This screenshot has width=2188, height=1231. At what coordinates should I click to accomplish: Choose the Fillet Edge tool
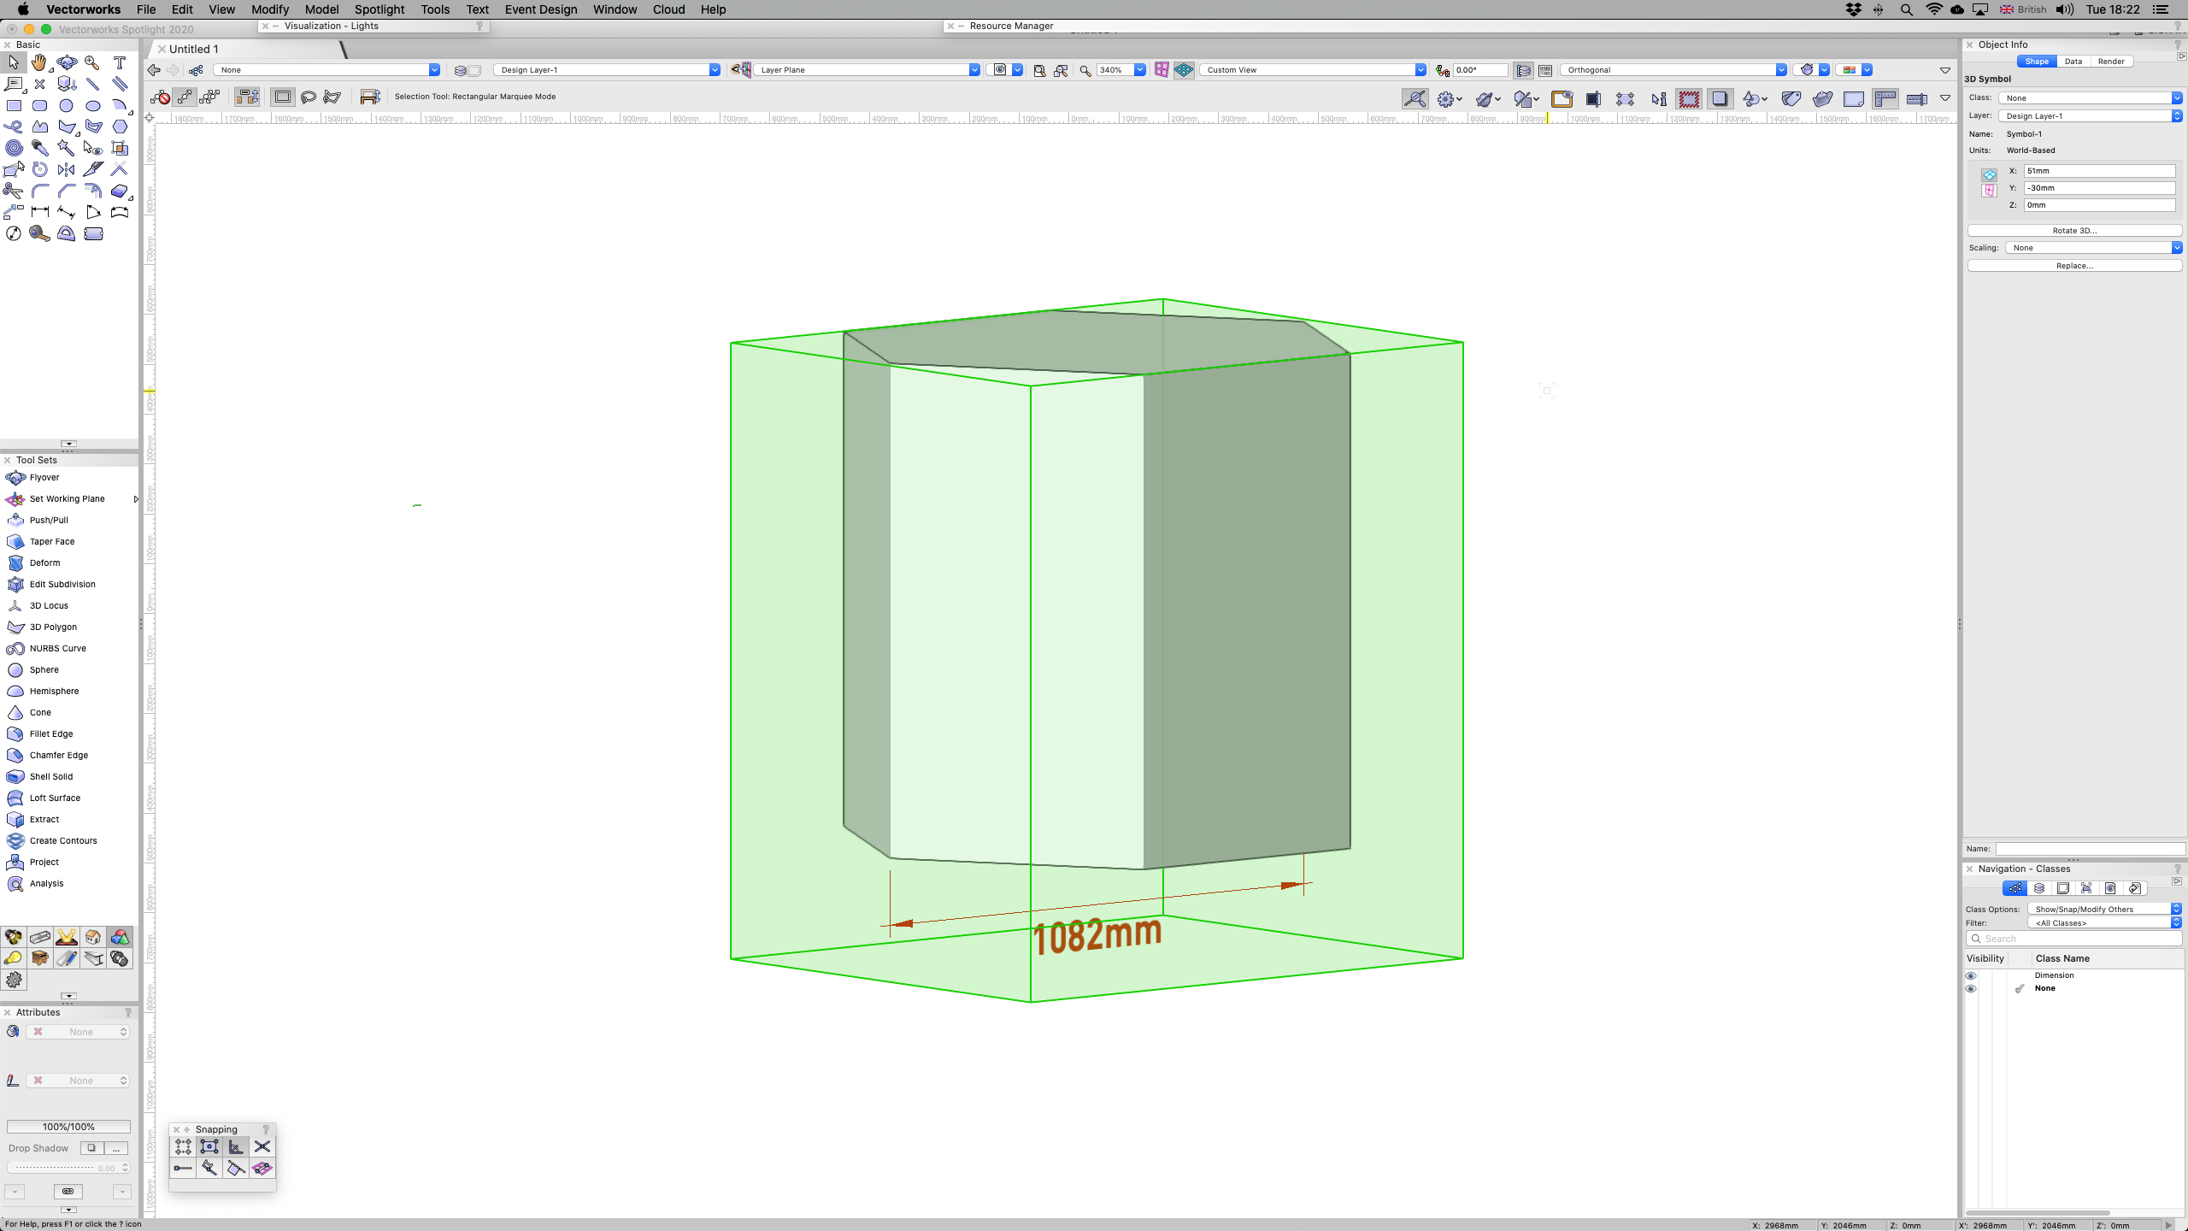[x=50, y=733]
